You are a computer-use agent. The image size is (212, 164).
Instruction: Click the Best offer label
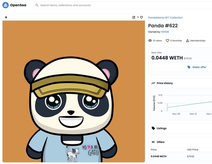tap(157, 53)
